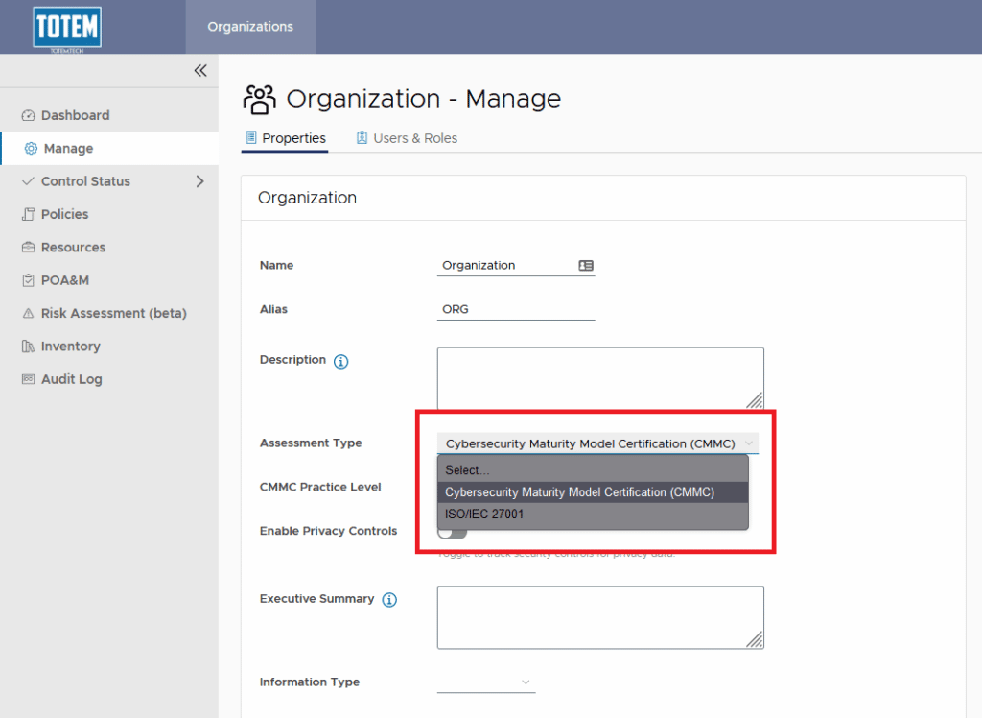Screen dimensions: 982x718
Task: Click the Enable Privacy Controls label
Action: click(328, 531)
